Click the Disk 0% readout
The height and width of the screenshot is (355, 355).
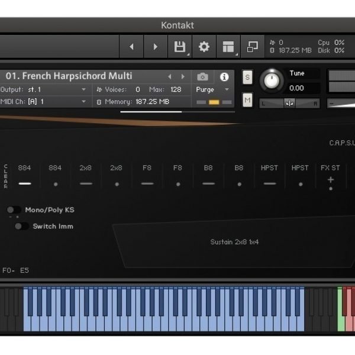click(x=331, y=50)
